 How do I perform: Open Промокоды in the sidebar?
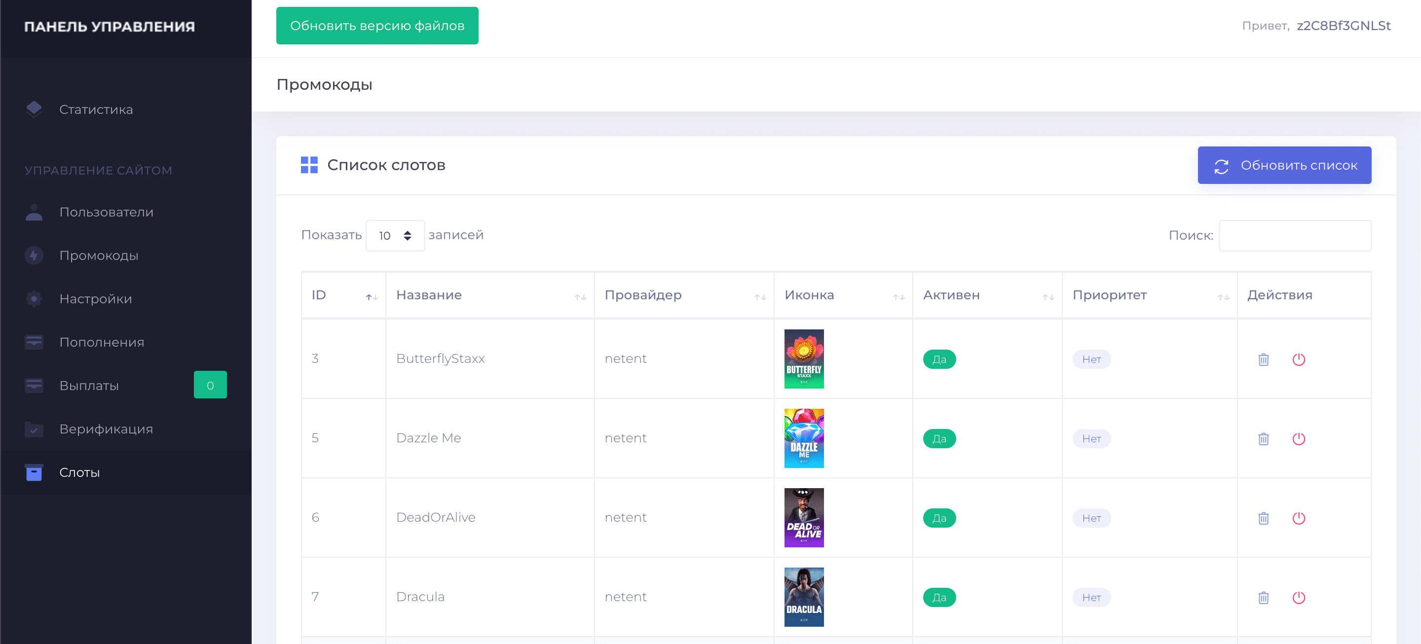[99, 255]
